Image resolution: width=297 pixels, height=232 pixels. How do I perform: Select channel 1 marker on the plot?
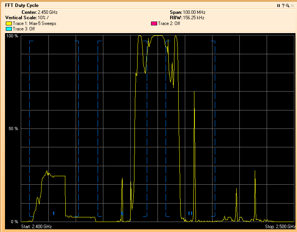(54, 213)
